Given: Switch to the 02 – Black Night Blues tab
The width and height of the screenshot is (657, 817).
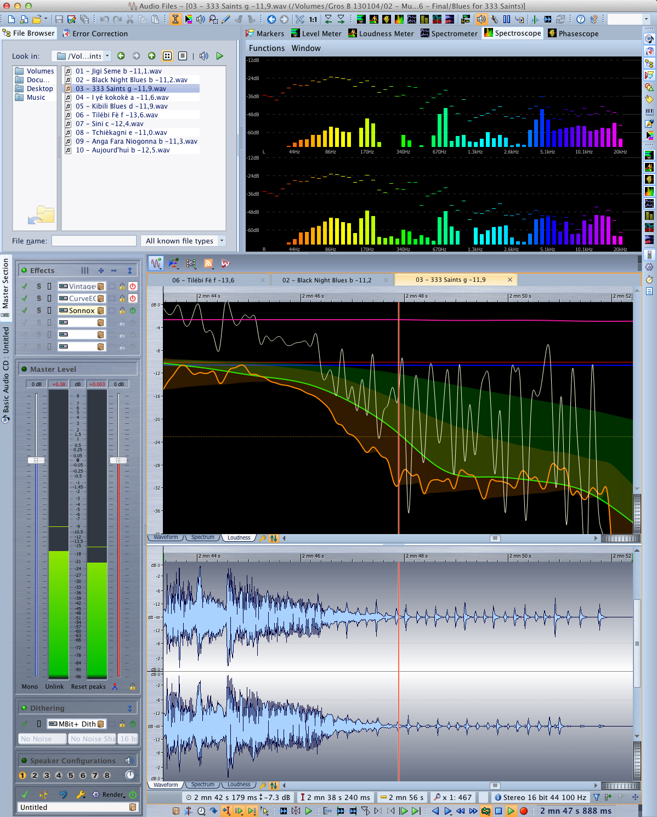Looking at the screenshot, I should coord(327,280).
